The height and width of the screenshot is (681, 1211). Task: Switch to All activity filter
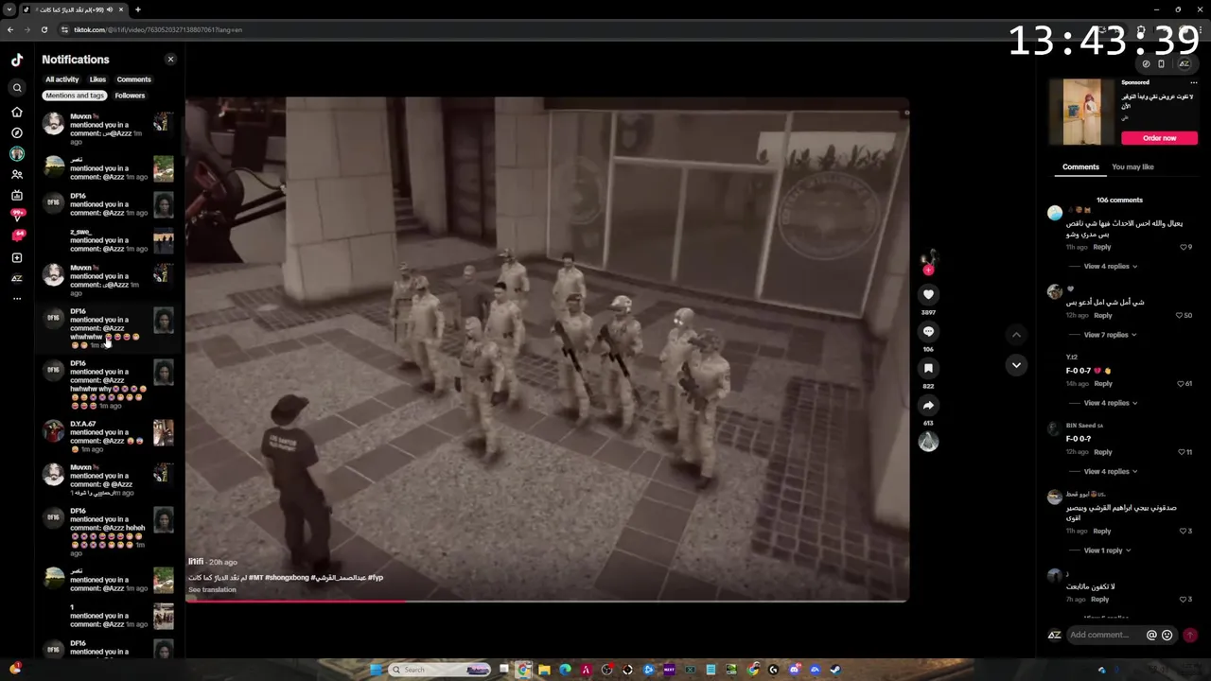click(62, 79)
